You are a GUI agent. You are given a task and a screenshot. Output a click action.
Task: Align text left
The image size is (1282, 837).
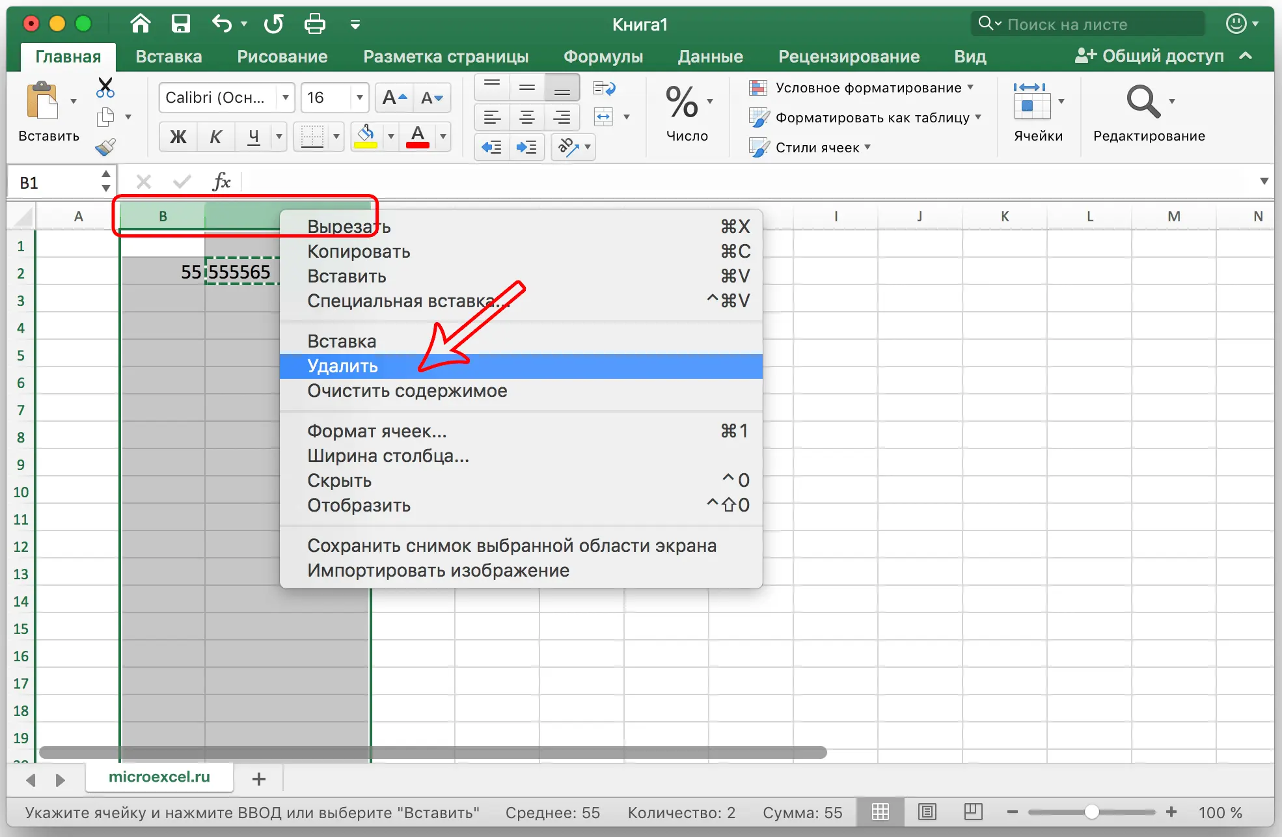tap(492, 117)
